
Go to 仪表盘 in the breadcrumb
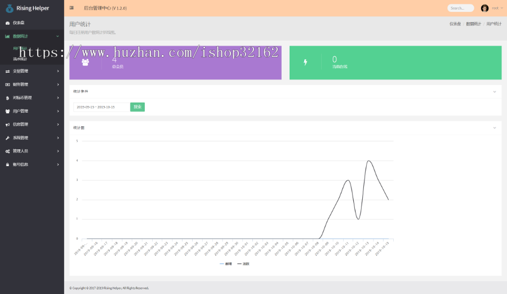[x=455, y=24]
